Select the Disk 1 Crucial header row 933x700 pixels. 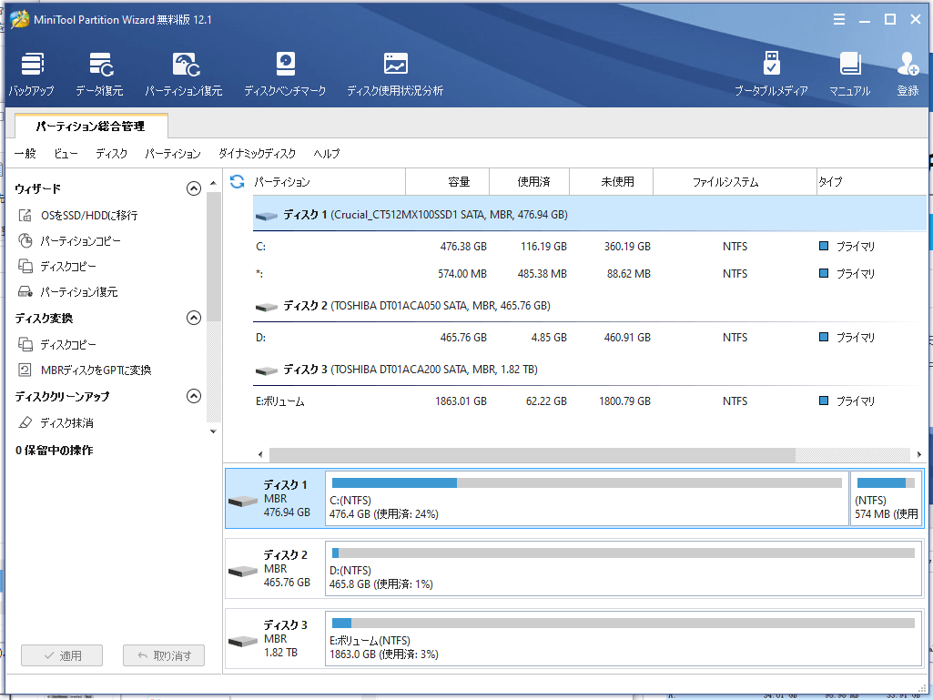pos(589,214)
